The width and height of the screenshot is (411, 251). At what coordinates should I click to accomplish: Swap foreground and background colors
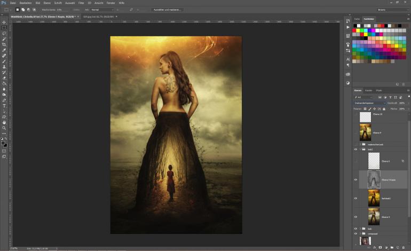(6, 138)
